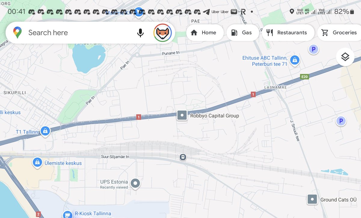Tap the Ground Cats OÜ marker
This screenshot has width=361, height=218.
coord(312,199)
